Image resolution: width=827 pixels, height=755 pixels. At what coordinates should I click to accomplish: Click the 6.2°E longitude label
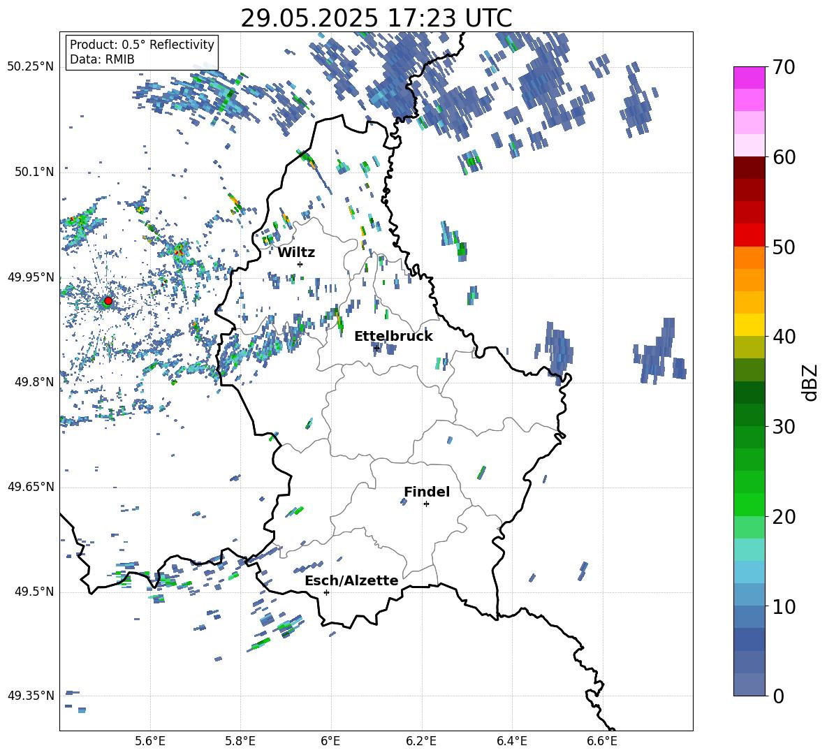[421, 741]
